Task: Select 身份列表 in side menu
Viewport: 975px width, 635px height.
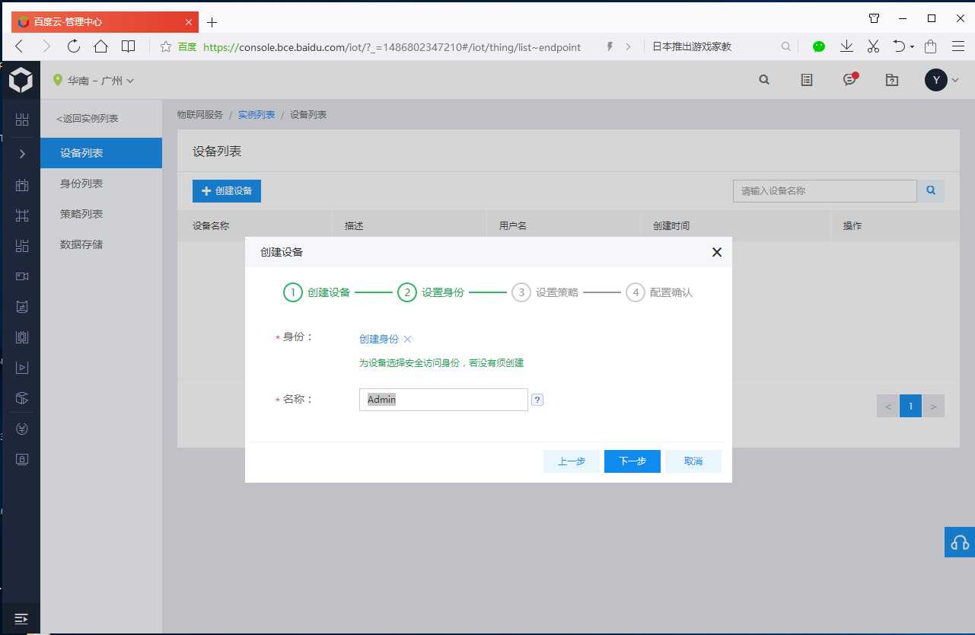Action: point(81,183)
